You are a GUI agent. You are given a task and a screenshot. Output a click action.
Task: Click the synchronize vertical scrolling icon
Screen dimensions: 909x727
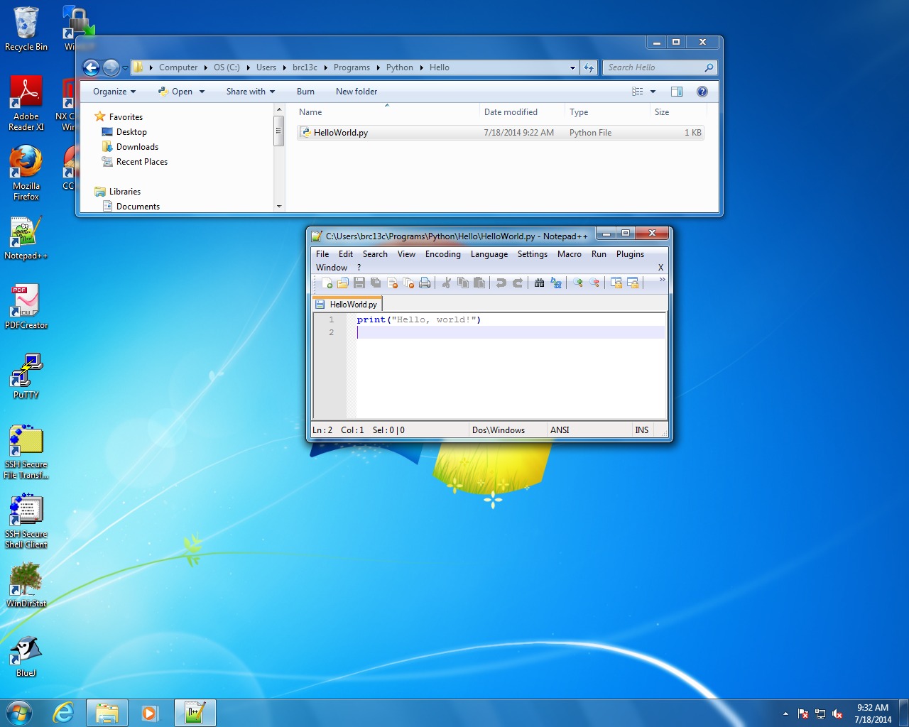point(616,283)
